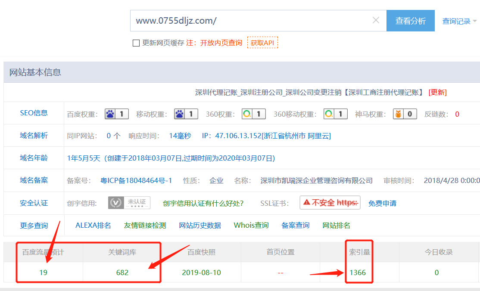
Task: Open 友情链接检测 tool
Action: click(145, 226)
